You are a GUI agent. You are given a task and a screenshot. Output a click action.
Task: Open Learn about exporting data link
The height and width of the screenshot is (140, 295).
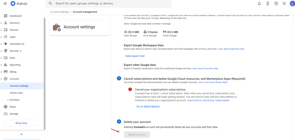click(231, 49)
